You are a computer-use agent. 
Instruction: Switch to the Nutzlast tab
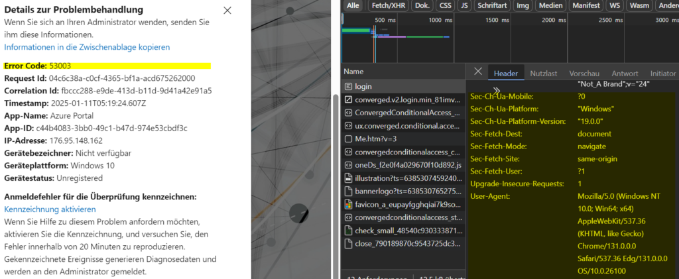544,73
